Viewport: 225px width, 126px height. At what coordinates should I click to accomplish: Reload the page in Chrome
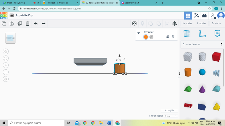[14, 9]
